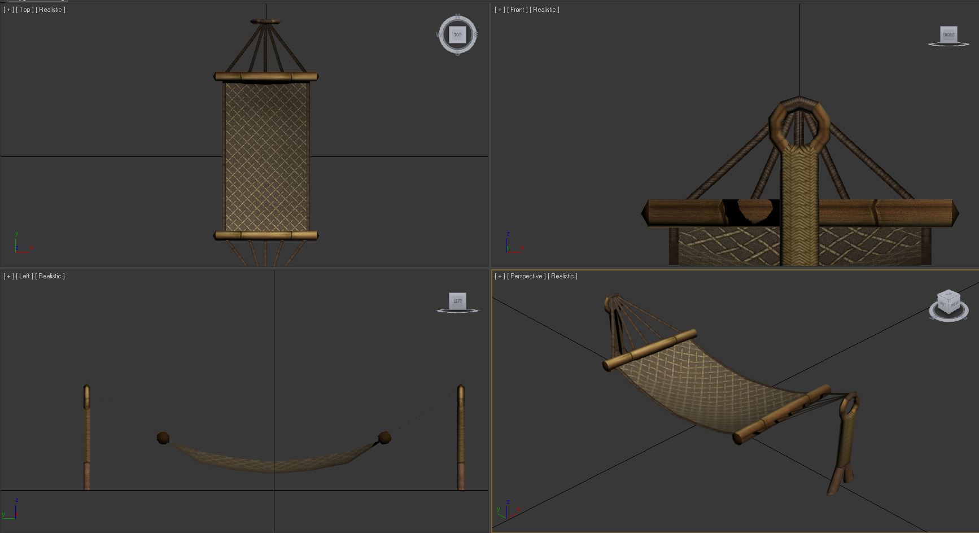979x533 pixels.
Task: Open the [+] general menu in Left viewport
Action: 8,276
